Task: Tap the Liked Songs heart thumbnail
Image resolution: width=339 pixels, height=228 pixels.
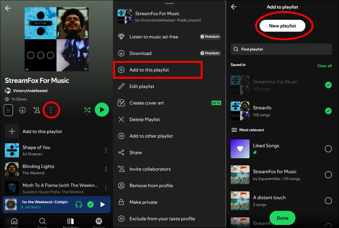Action: coord(240,149)
